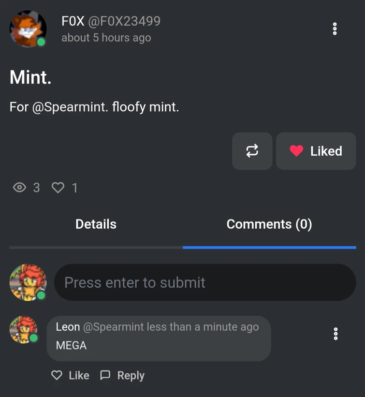The height and width of the screenshot is (397, 365).
Task: Toggle the Liked heart button
Action: tap(316, 151)
